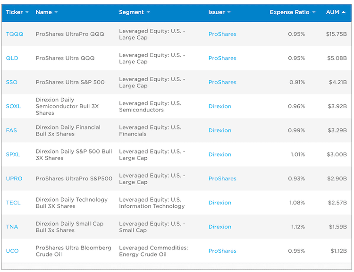Click ProShares issuer in SSO row
Viewport: 354px width, 272px height.
(x=222, y=82)
